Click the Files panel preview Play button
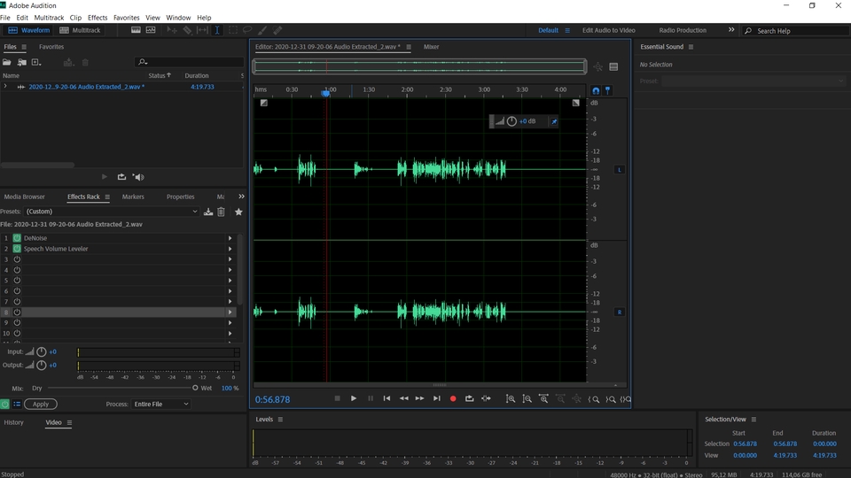Image resolution: width=851 pixels, height=478 pixels. [x=105, y=177]
